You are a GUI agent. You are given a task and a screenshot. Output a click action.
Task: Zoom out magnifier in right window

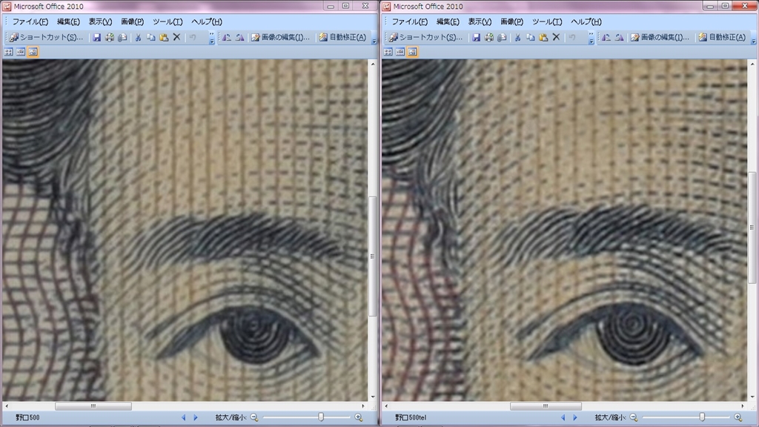click(634, 417)
